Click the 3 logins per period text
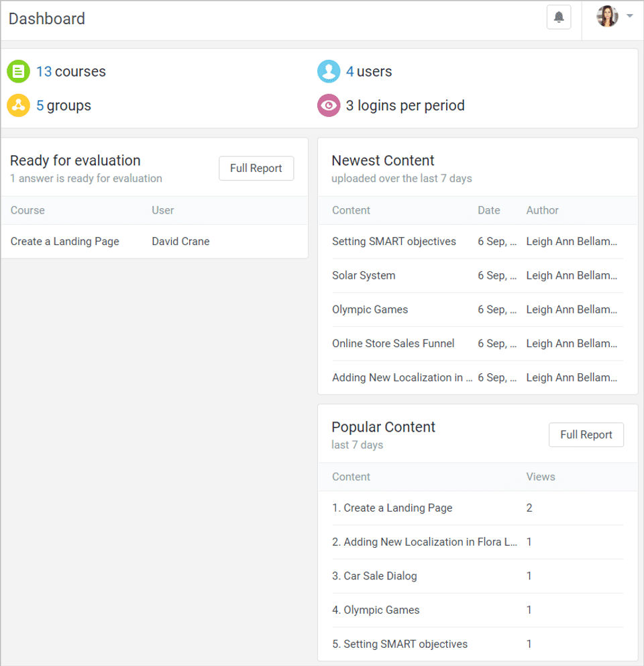644x666 pixels. (x=405, y=105)
